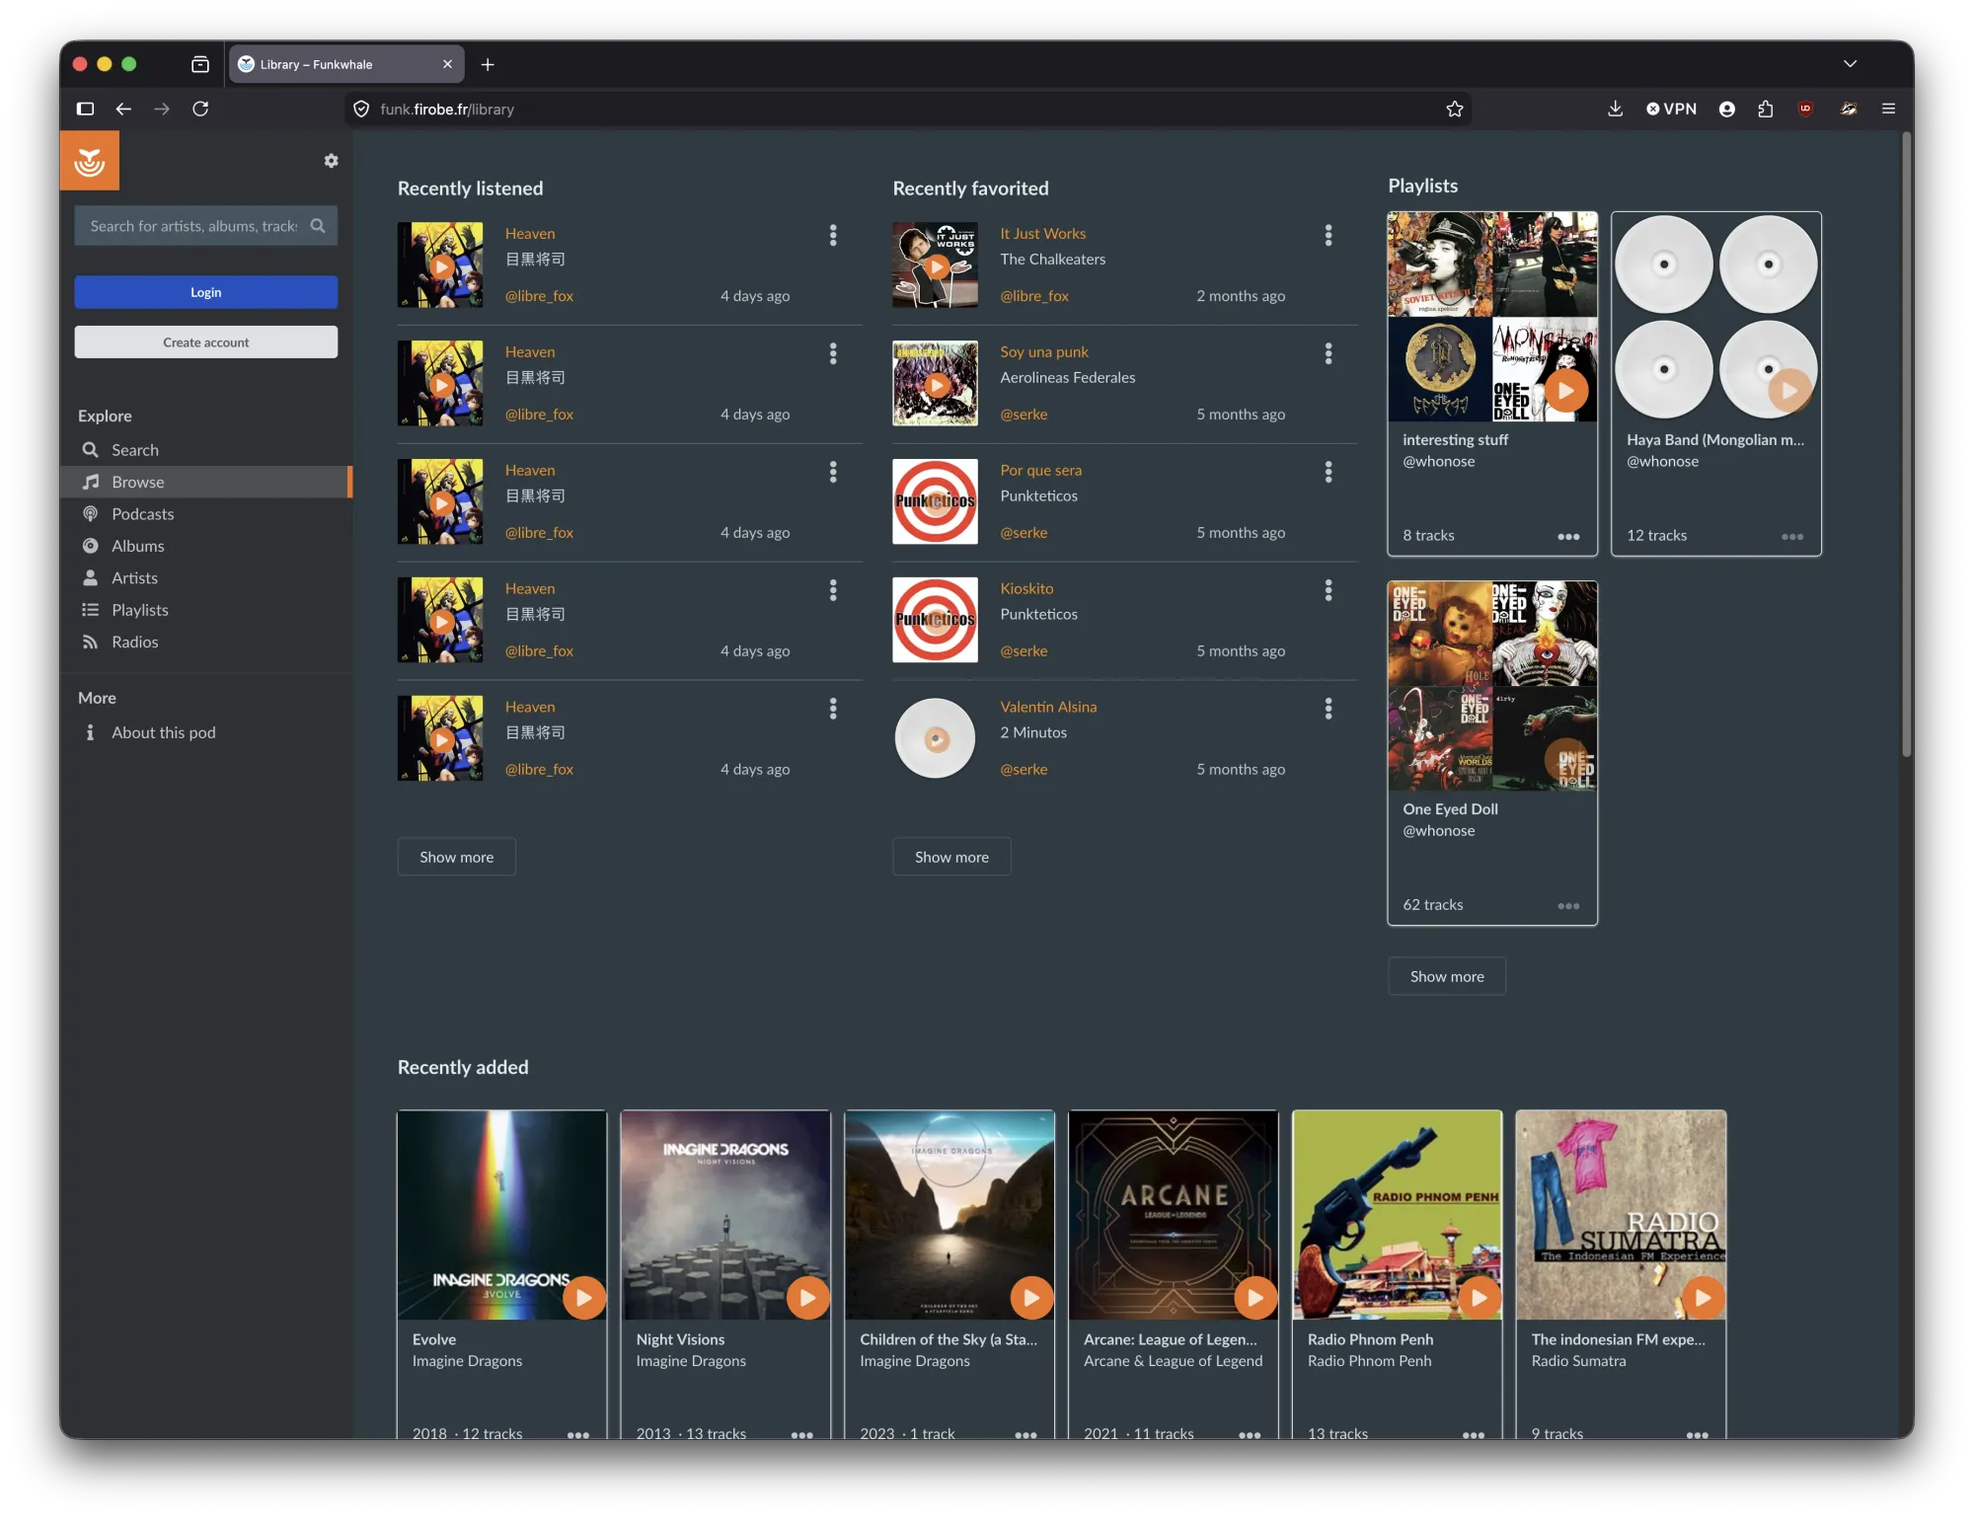The image size is (1974, 1518).
Task: Open a new browser tab
Action: tap(488, 64)
